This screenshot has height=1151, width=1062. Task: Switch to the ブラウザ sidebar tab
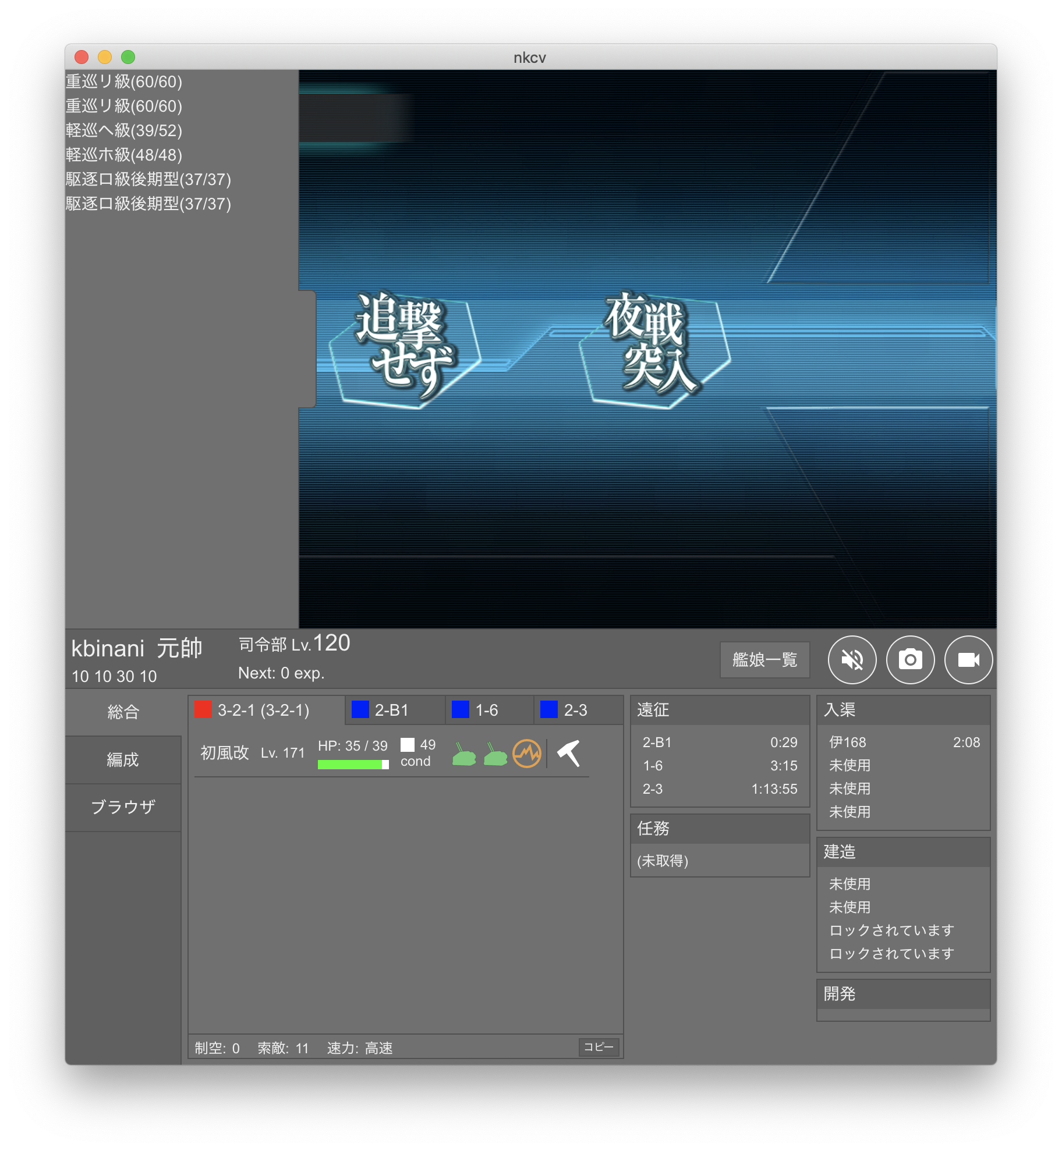coord(123,807)
